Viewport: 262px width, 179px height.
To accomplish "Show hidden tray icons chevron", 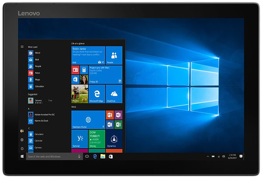I will coord(208,156).
